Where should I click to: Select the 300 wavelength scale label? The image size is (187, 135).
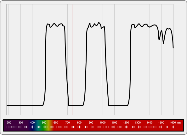21,123
